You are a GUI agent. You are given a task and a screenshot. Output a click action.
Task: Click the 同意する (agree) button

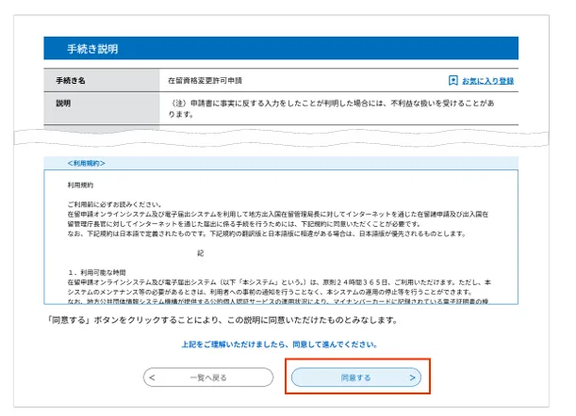click(356, 377)
